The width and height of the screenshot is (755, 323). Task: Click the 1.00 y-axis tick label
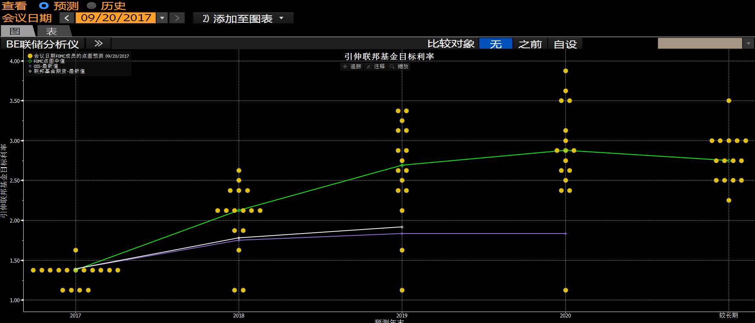pyautogui.click(x=15, y=300)
